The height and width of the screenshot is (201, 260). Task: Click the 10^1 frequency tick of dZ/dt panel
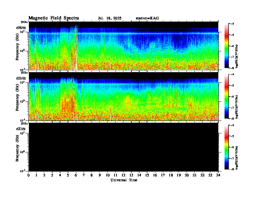pyautogui.click(x=22, y=133)
